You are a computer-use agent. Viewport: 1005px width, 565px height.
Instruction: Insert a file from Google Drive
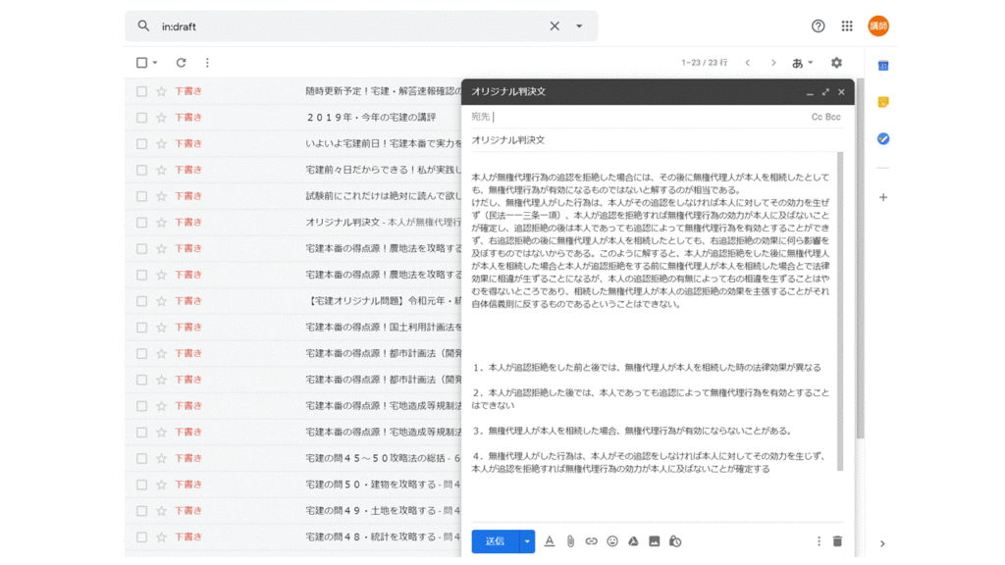click(633, 541)
